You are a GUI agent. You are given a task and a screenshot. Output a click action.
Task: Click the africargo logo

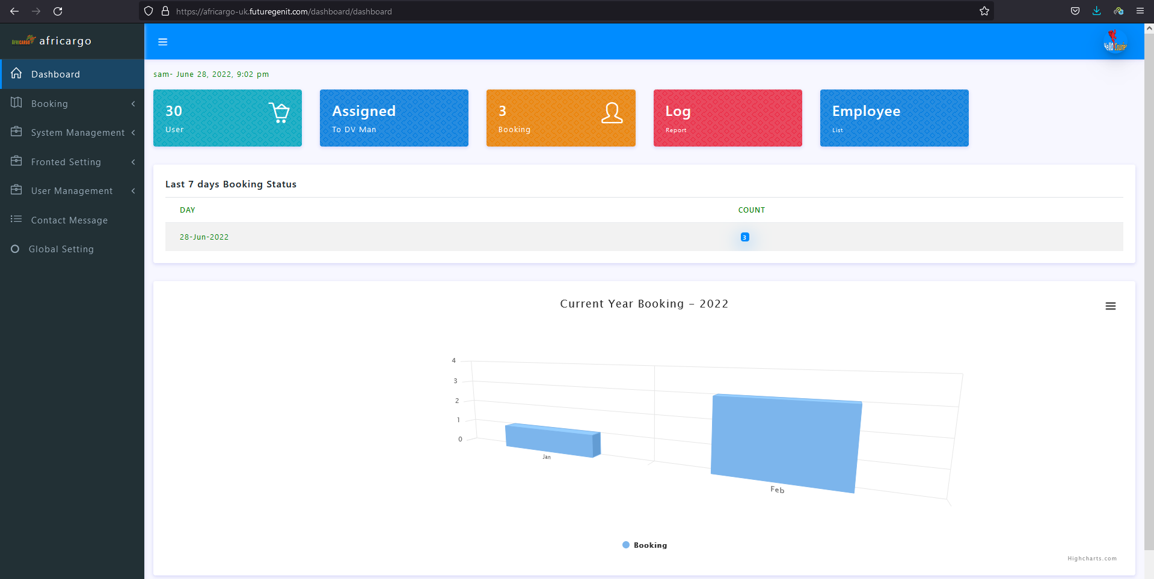point(52,41)
